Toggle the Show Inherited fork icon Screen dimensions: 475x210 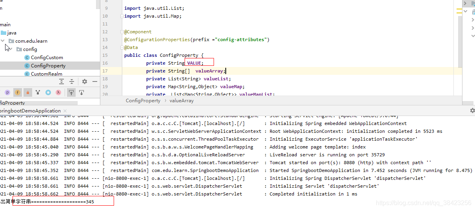38,92
